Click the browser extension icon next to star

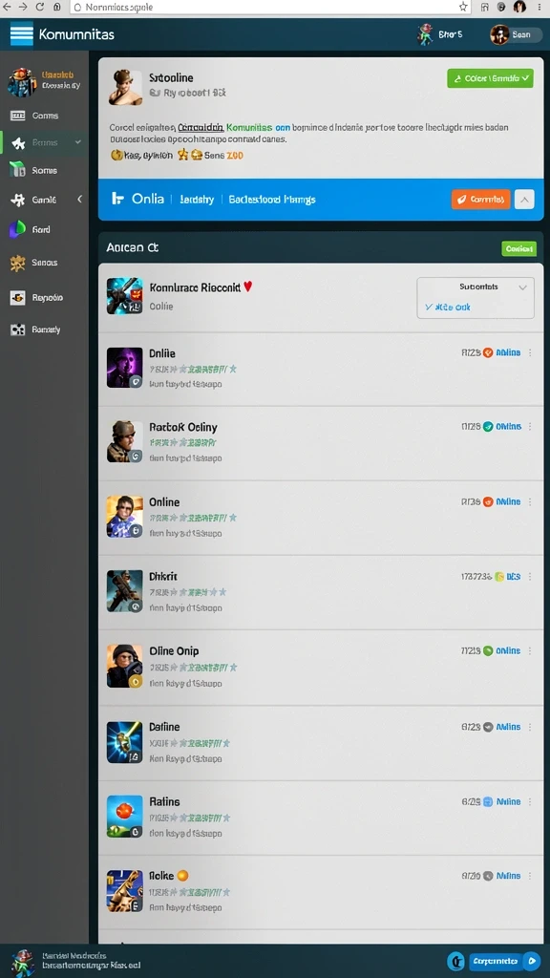click(x=484, y=7)
